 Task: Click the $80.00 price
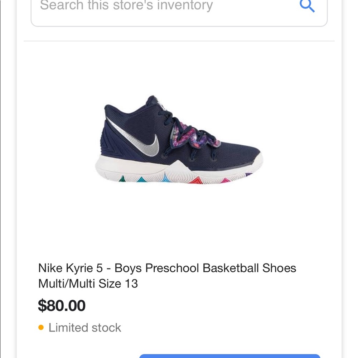(x=62, y=306)
